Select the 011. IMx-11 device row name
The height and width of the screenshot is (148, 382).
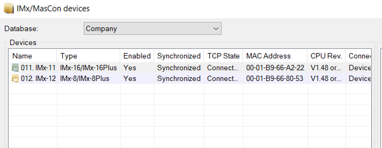pos(38,68)
